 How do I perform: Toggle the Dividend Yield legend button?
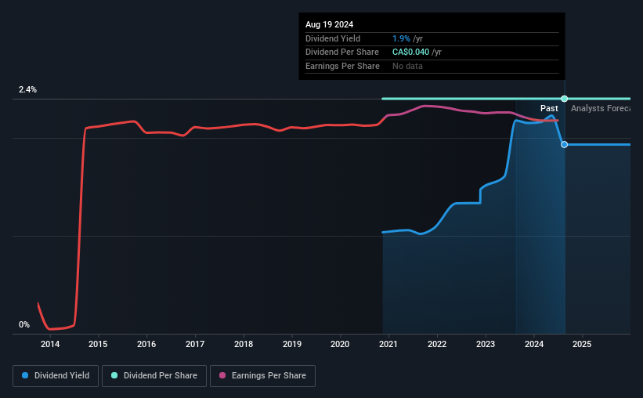pyautogui.click(x=56, y=376)
